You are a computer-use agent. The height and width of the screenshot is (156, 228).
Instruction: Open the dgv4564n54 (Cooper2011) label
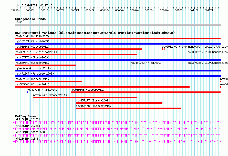click(94, 106)
